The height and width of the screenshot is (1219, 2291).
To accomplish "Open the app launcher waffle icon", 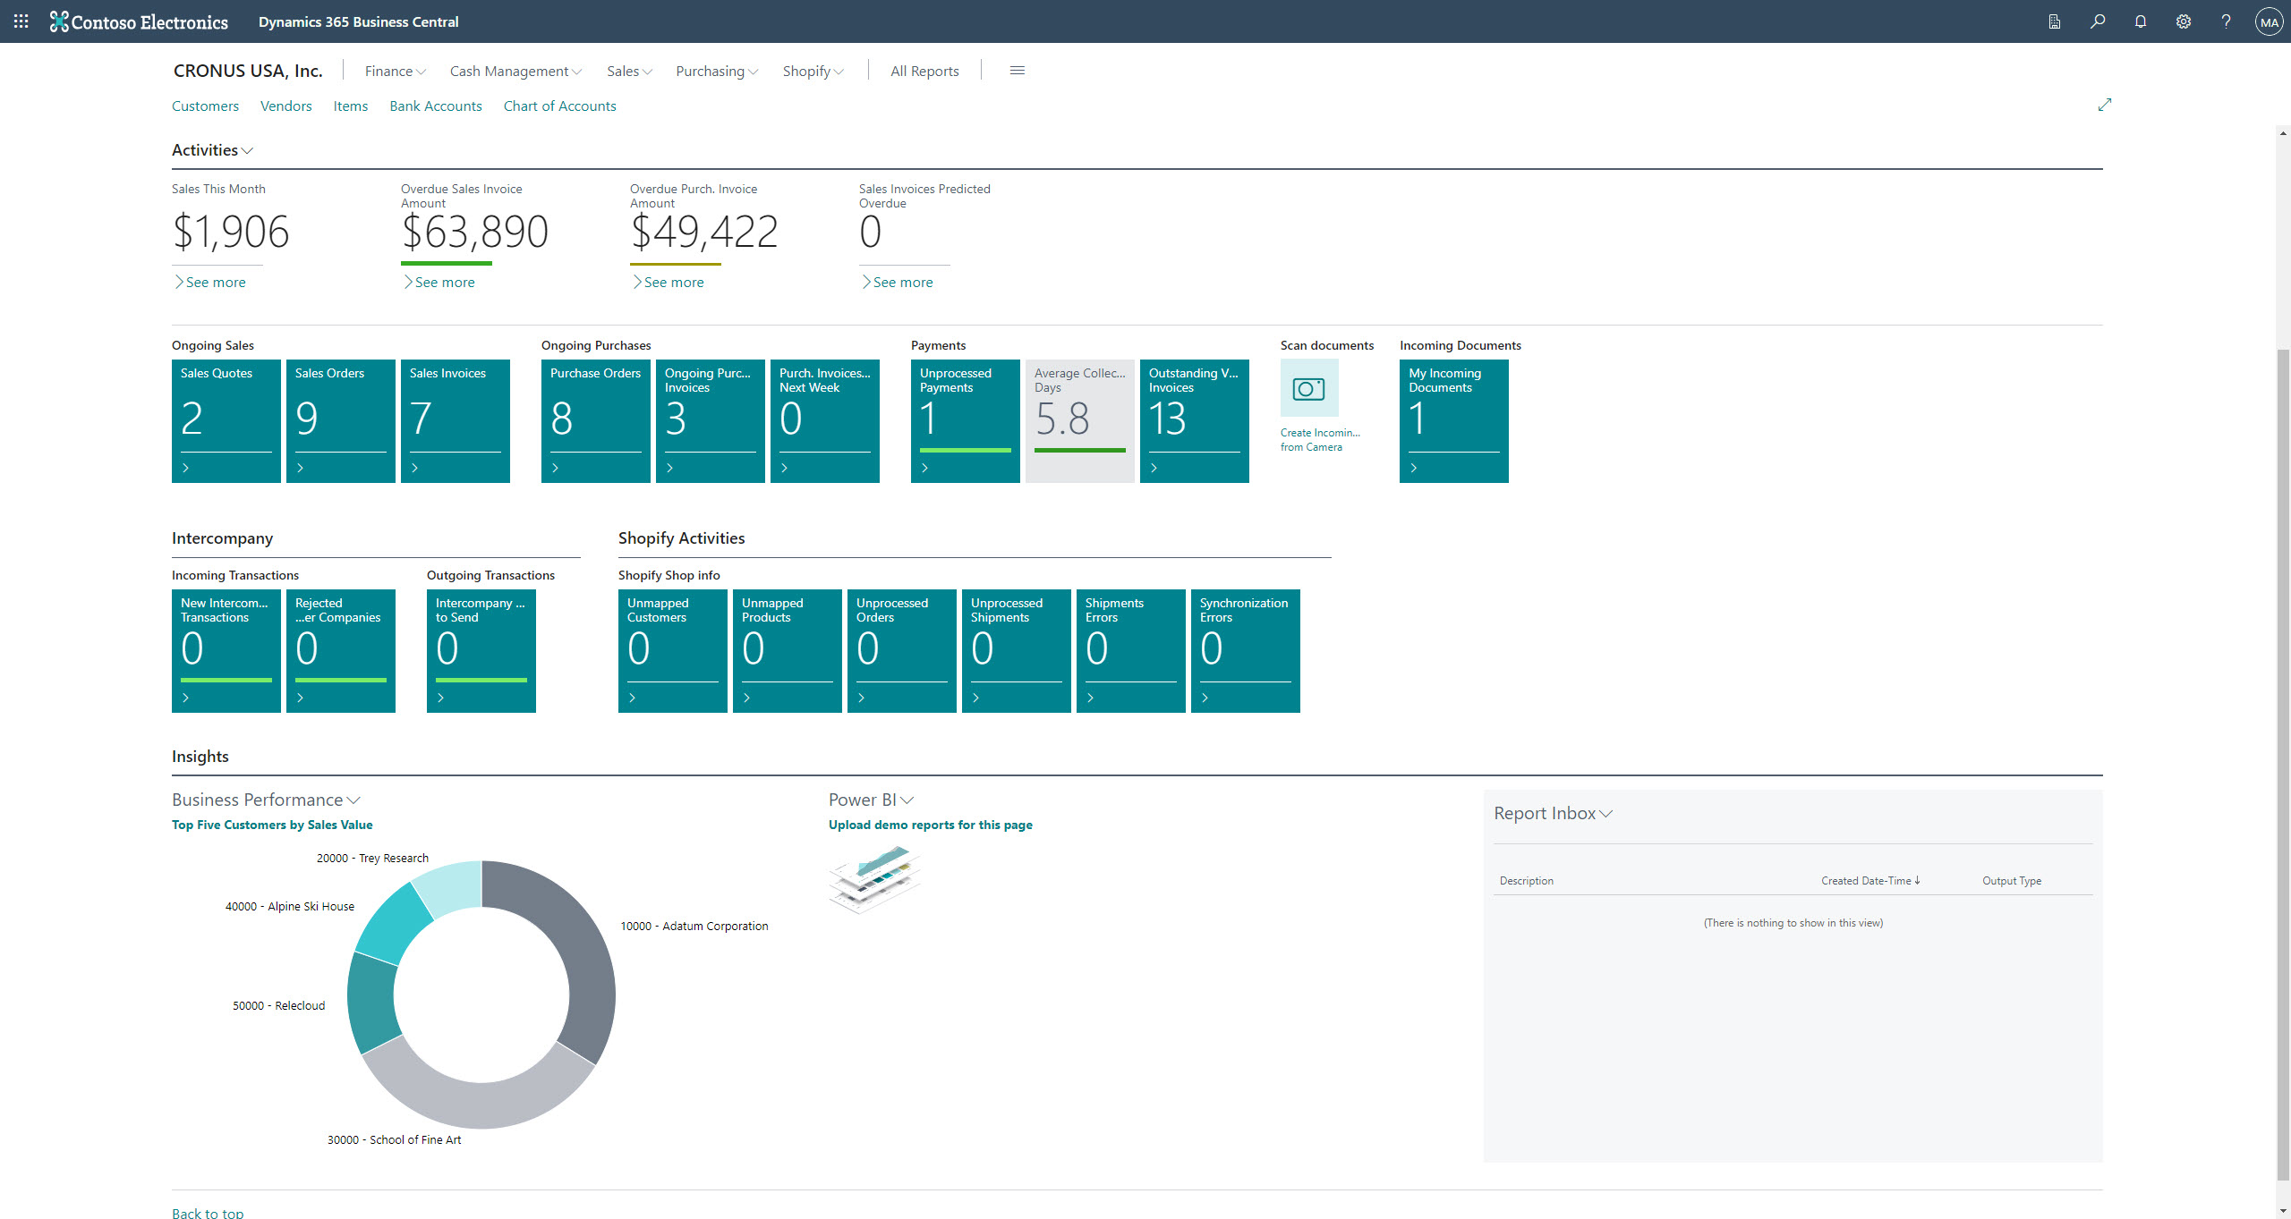I will (21, 21).
